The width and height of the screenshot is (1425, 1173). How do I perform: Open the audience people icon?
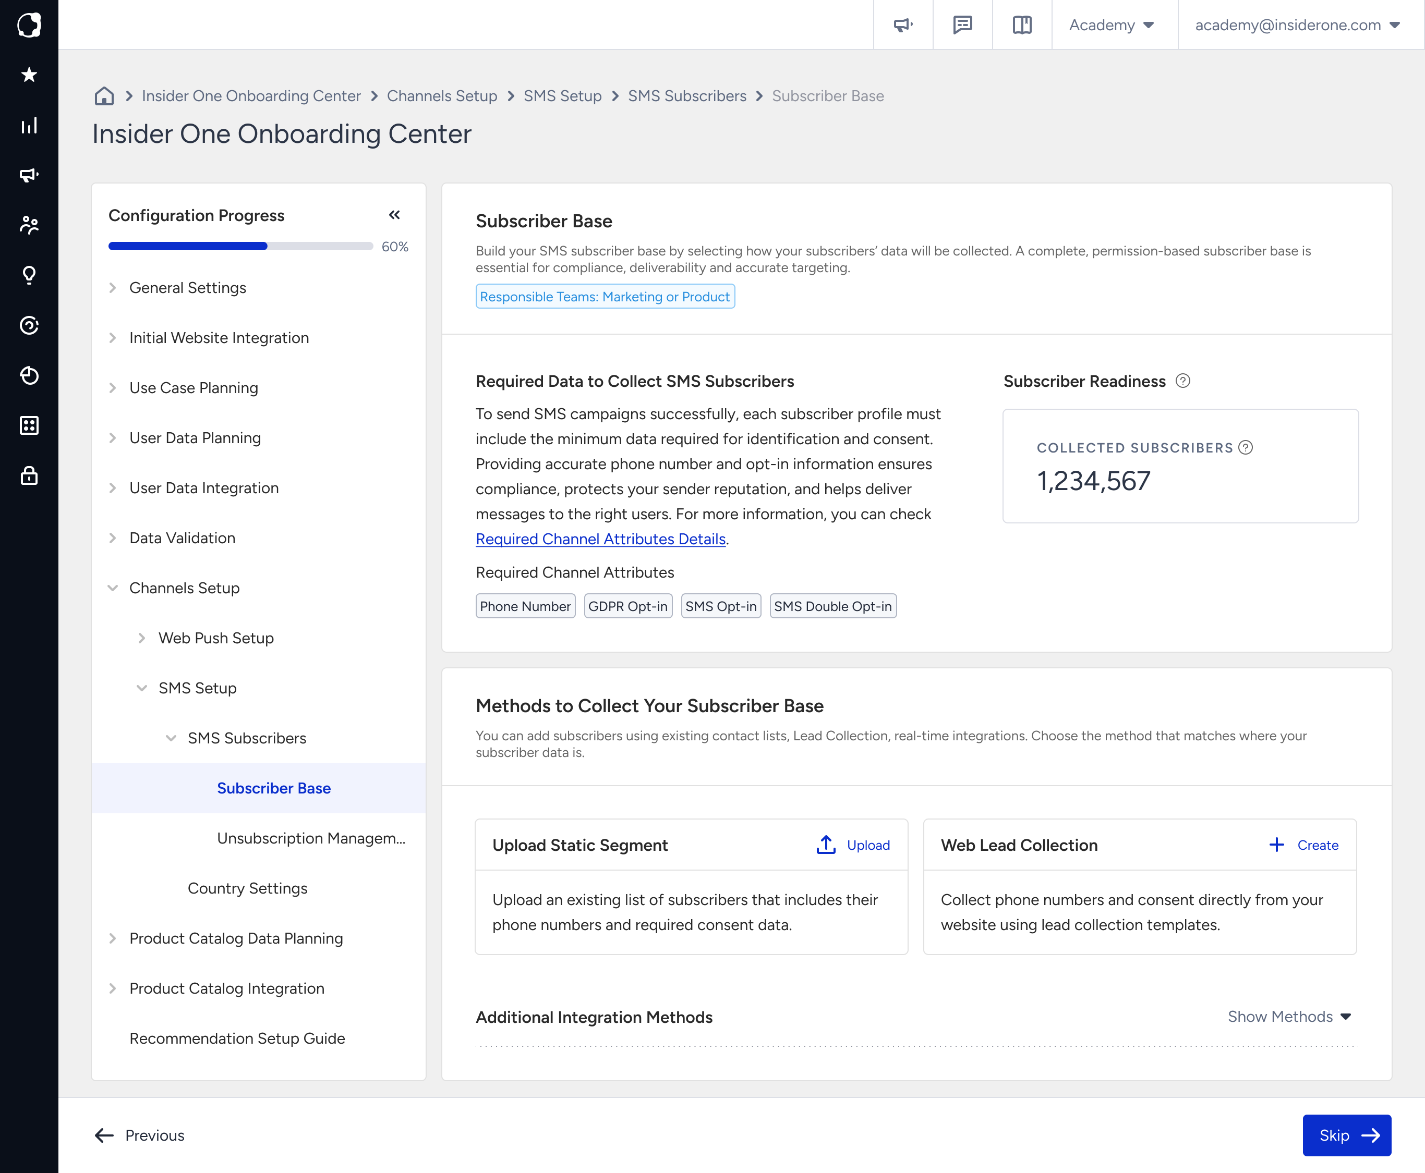coord(29,225)
